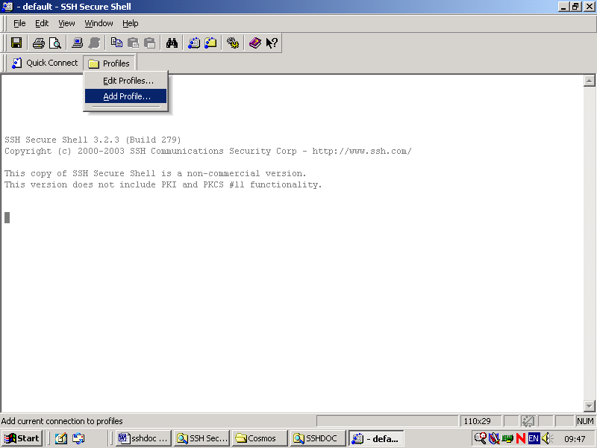The width and height of the screenshot is (597, 448).
Task: Click the Connect computer icon
Action: click(x=77, y=43)
